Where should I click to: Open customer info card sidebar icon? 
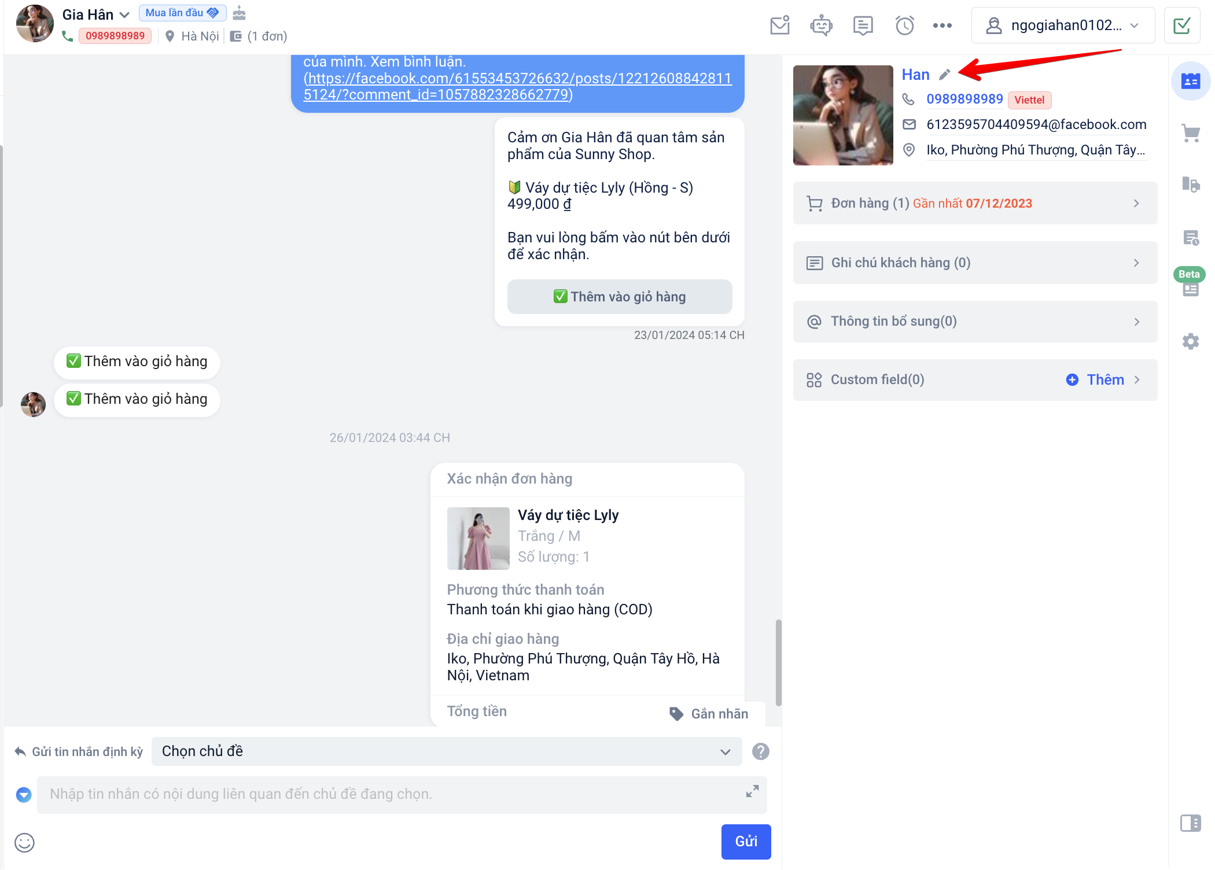tap(1190, 81)
